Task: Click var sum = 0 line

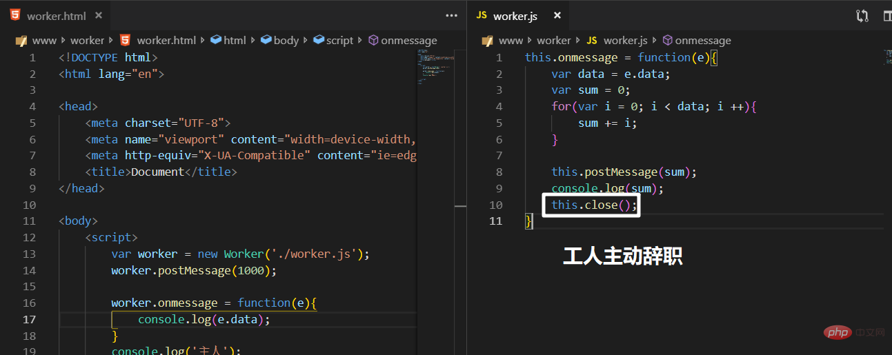Action: click(x=591, y=90)
